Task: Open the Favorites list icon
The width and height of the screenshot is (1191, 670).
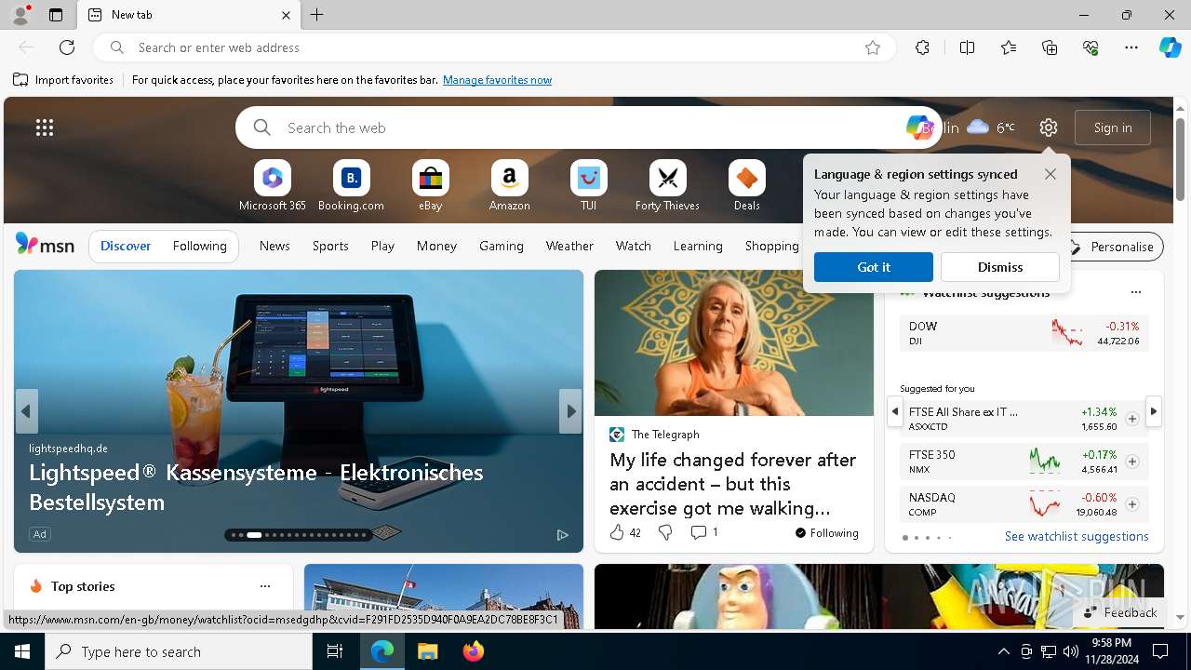Action: [x=1009, y=47]
